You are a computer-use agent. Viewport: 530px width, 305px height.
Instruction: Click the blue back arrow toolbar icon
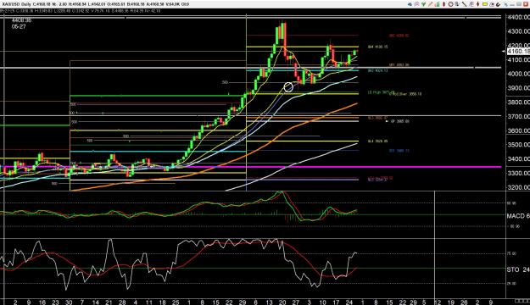[410, 4]
